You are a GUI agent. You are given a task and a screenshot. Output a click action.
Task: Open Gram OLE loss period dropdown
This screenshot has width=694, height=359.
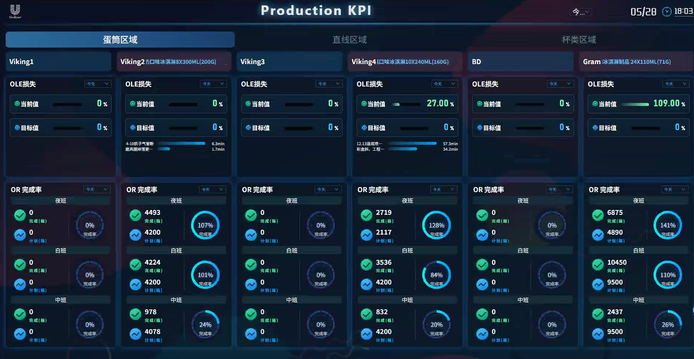(676, 84)
